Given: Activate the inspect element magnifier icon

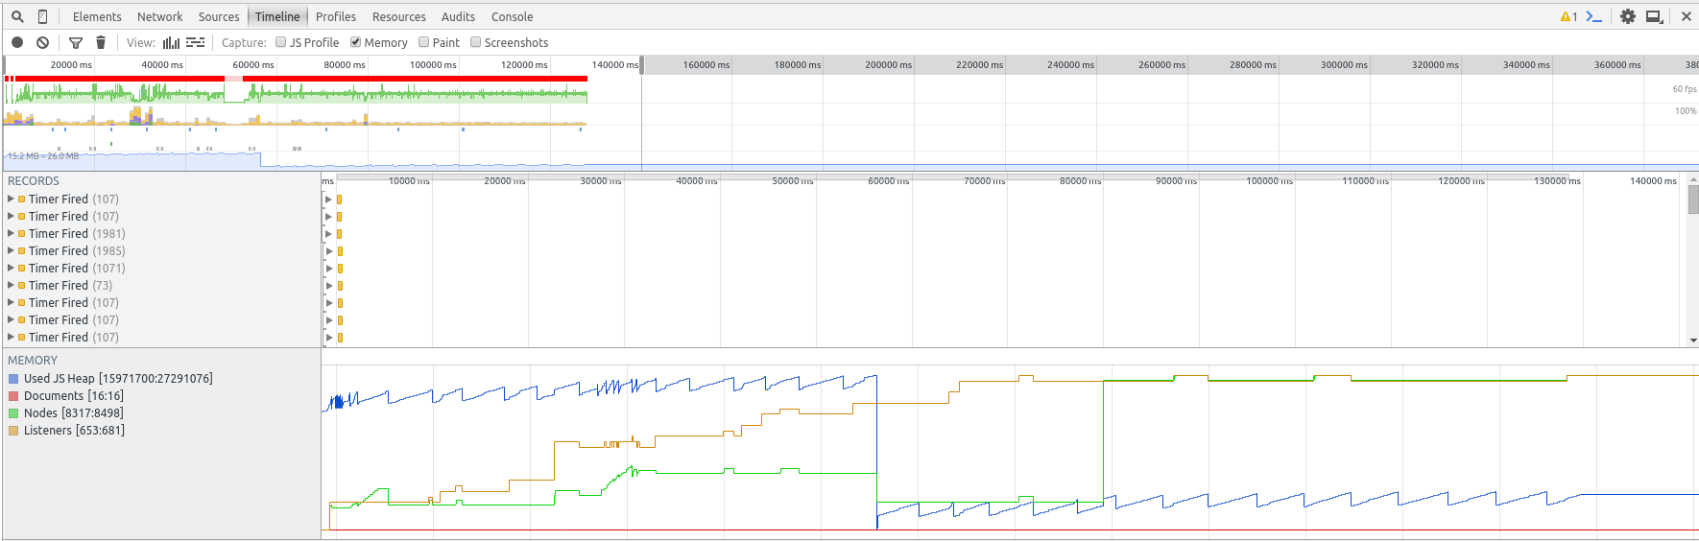Looking at the screenshot, I should coord(17,16).
